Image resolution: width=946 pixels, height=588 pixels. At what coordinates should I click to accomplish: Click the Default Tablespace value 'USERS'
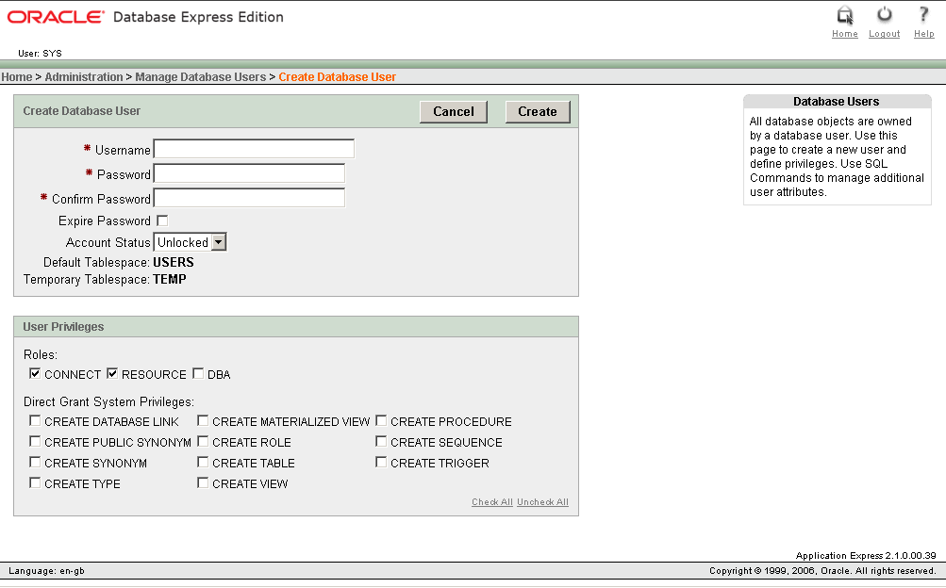174,262
